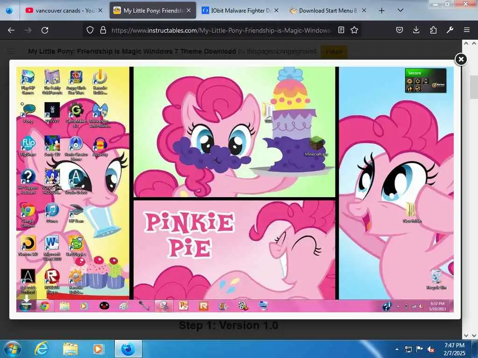This screenshot has height=358, width=478.
Task: Expand the list all tabs chevron
Action: [x=401, y=10]
